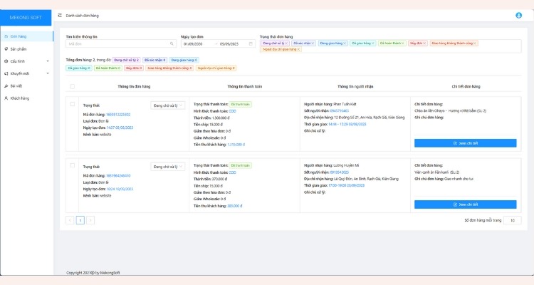Open the calendar icon in date range

pyautogui.click(x=250, y=43)
